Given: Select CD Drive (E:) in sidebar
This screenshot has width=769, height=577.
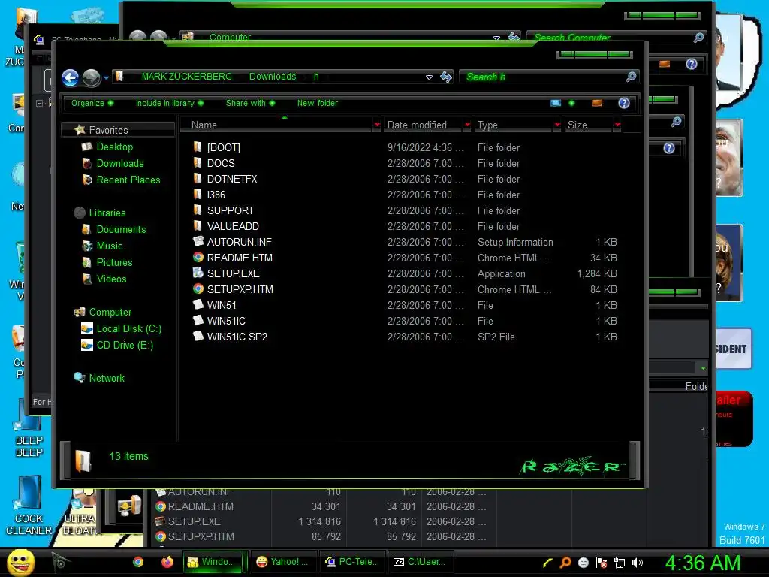Looking at the screenshot, I should click(125, 346).
